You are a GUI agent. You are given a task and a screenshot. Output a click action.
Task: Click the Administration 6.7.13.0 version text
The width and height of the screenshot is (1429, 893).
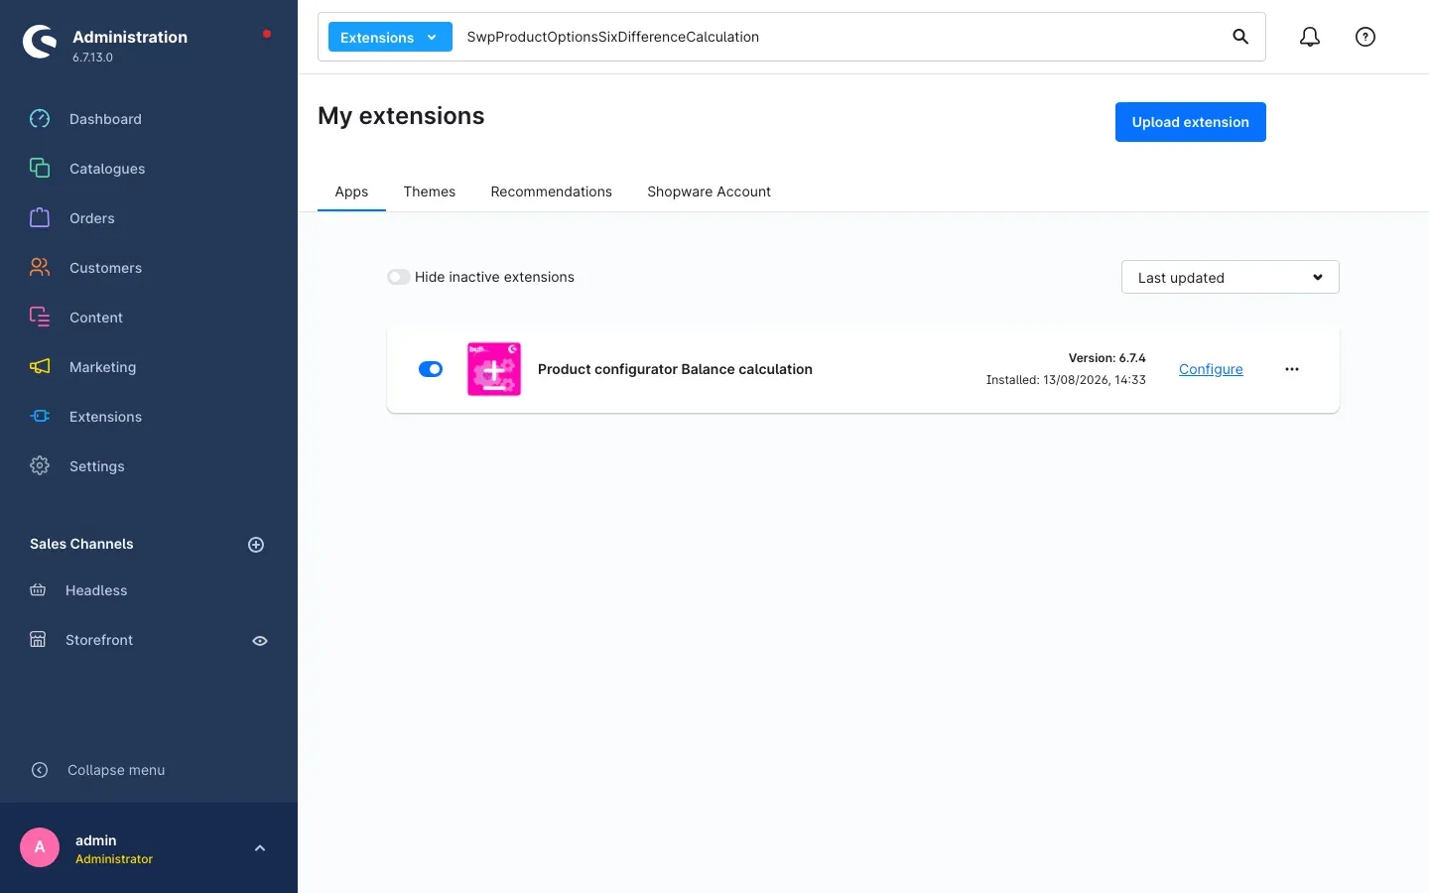(92, 58)
